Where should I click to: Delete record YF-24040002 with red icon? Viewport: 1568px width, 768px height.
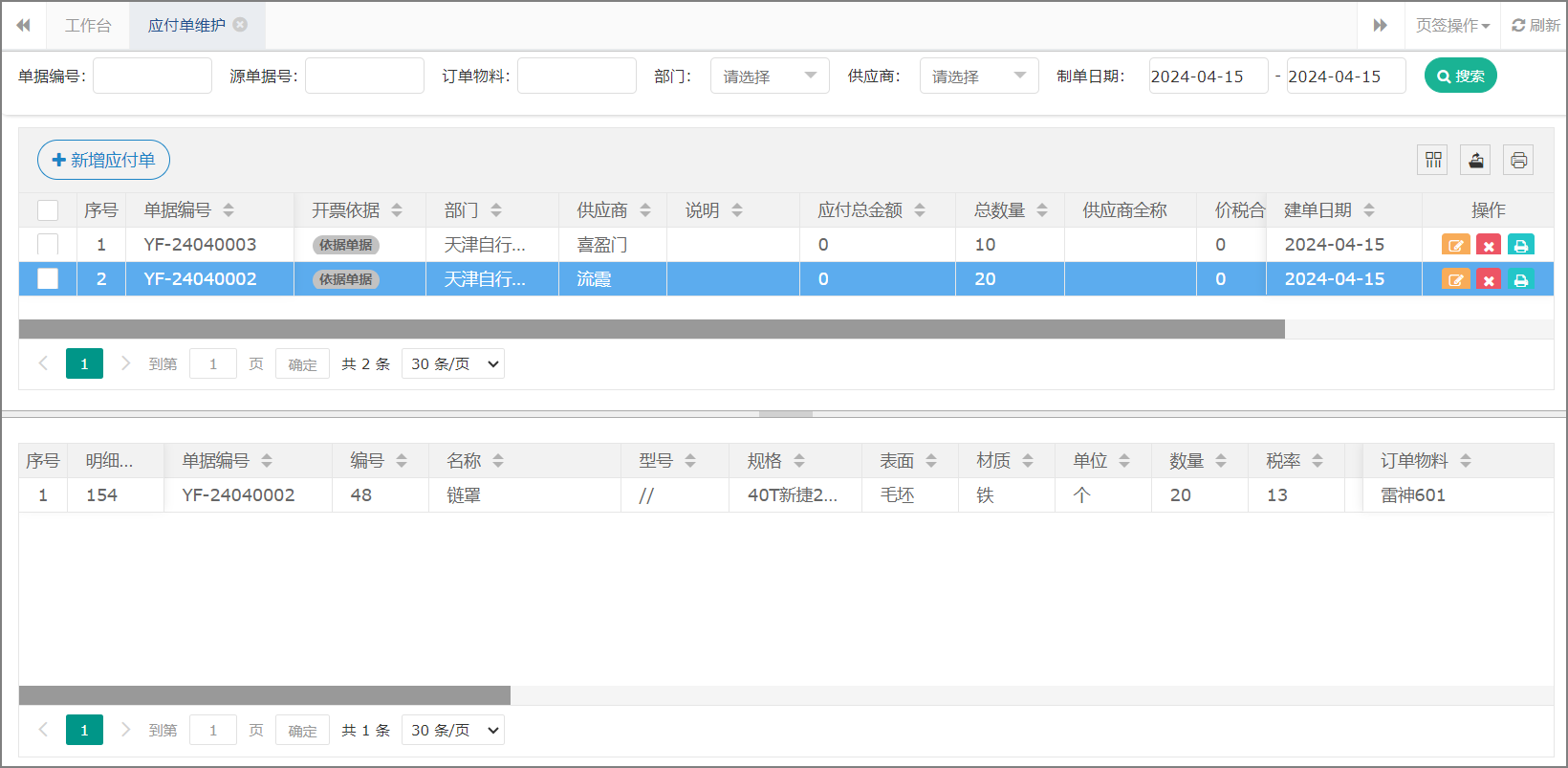[x=1488, y=279]
